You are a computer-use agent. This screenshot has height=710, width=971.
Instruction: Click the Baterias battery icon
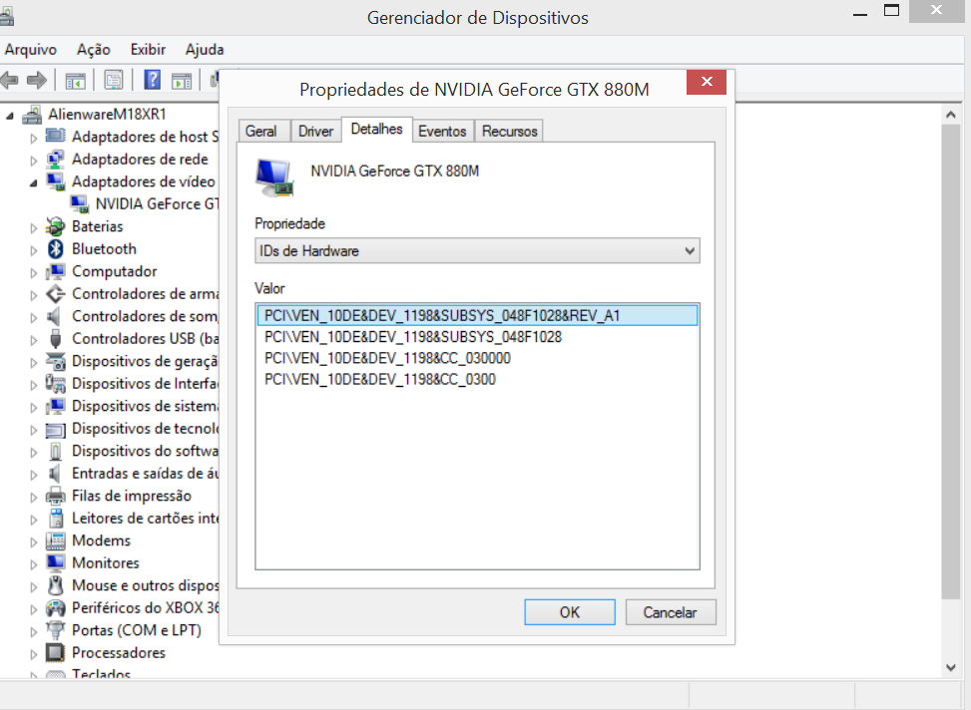tap(55, 226)
